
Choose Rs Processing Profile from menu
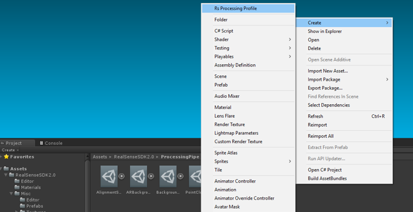pos(248,8)
